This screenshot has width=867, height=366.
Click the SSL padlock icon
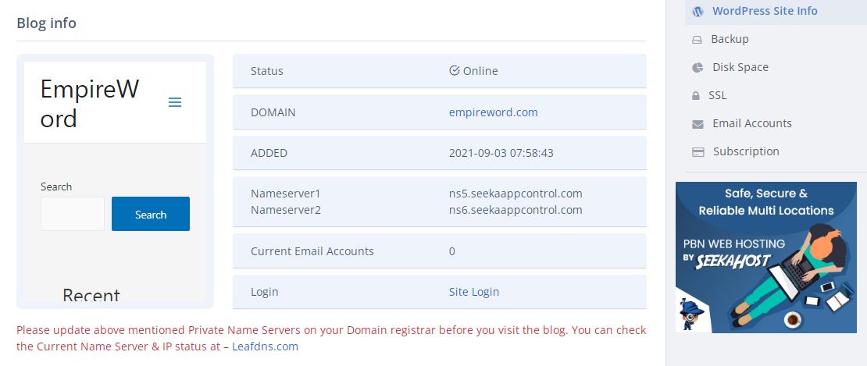point(696,96)
